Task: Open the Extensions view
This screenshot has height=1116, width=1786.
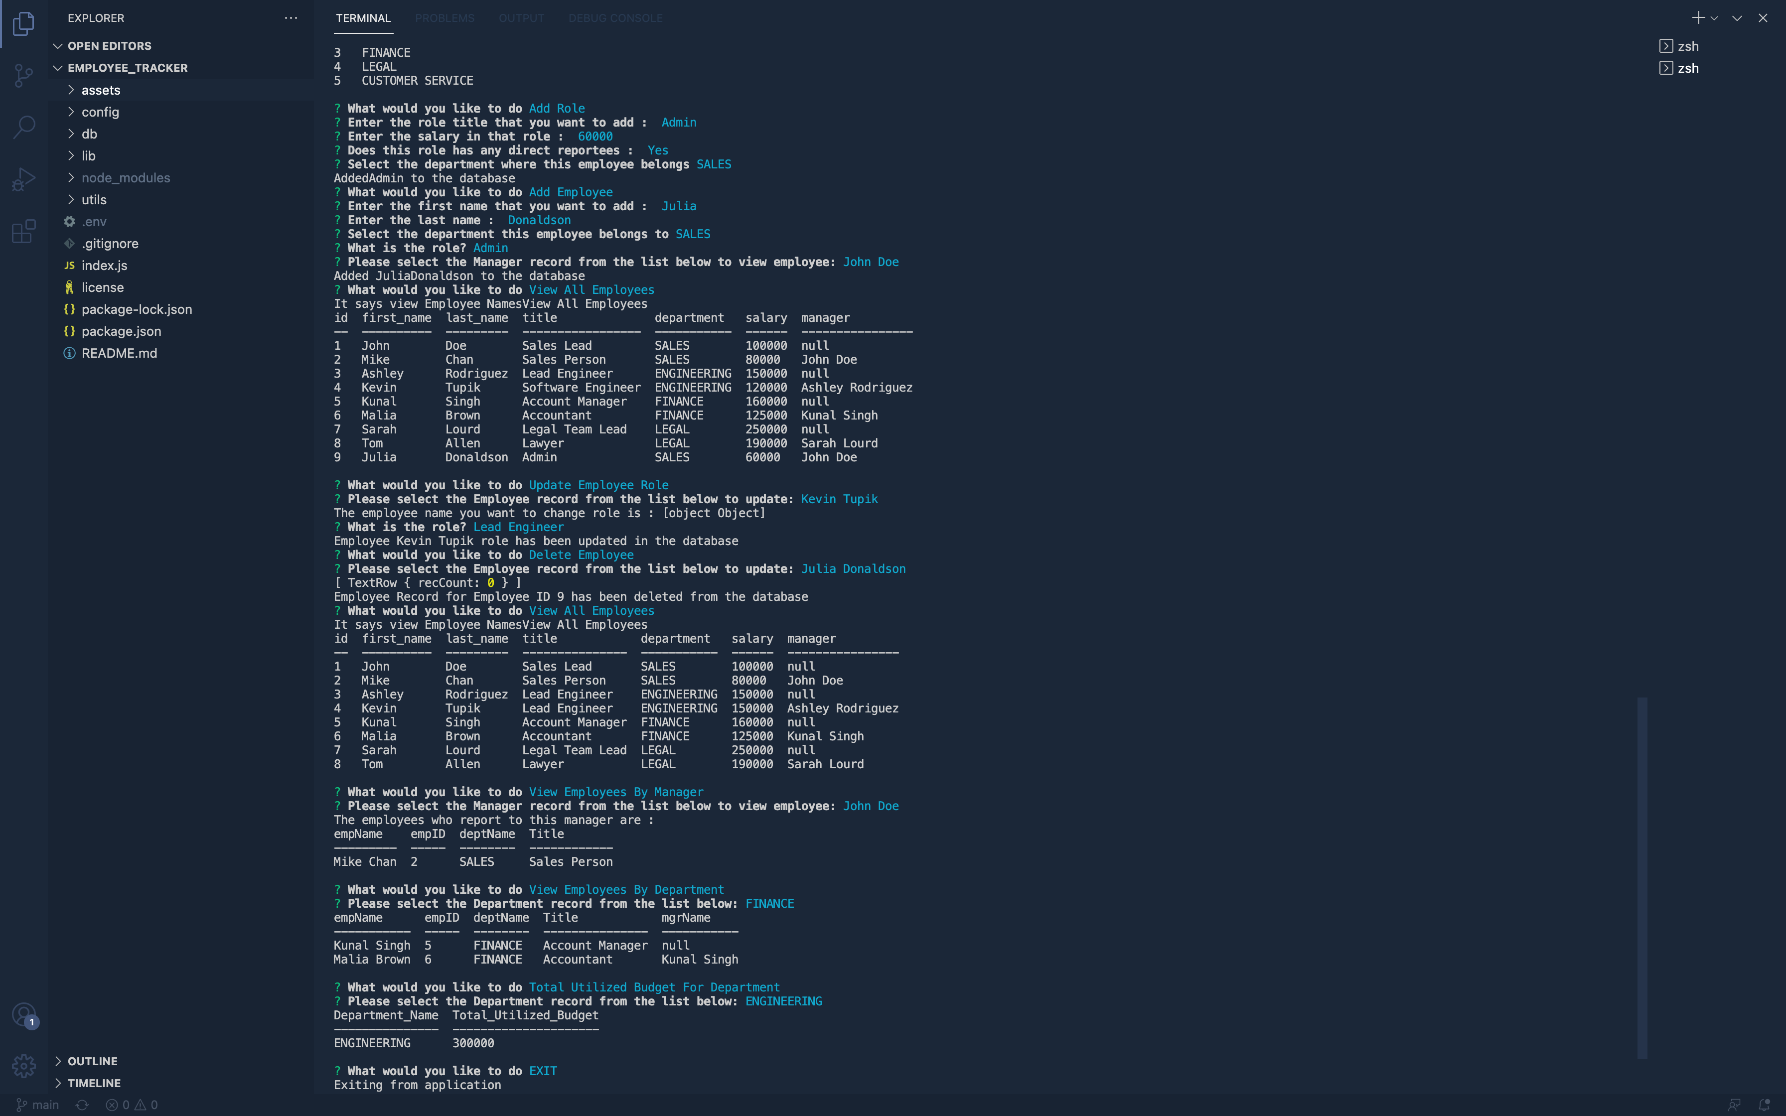Action: [23, 231]
